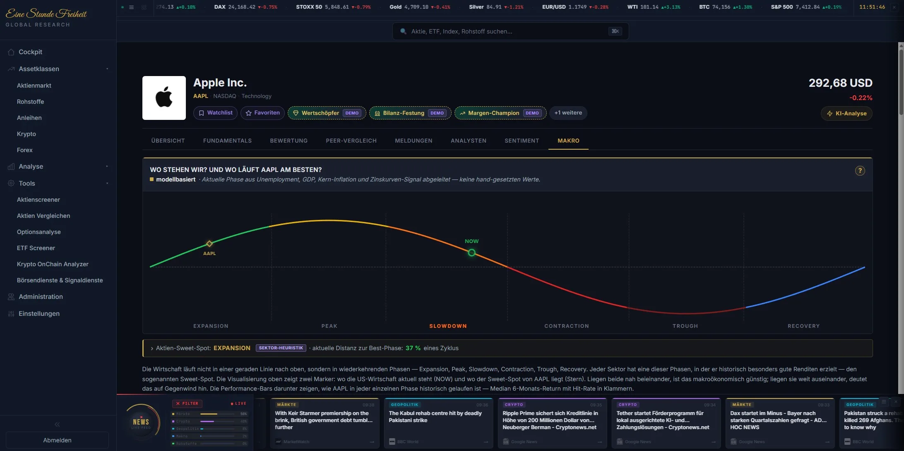
Task: Click the trend icon on Margen-Champion badge
Action: pos(463,113)
